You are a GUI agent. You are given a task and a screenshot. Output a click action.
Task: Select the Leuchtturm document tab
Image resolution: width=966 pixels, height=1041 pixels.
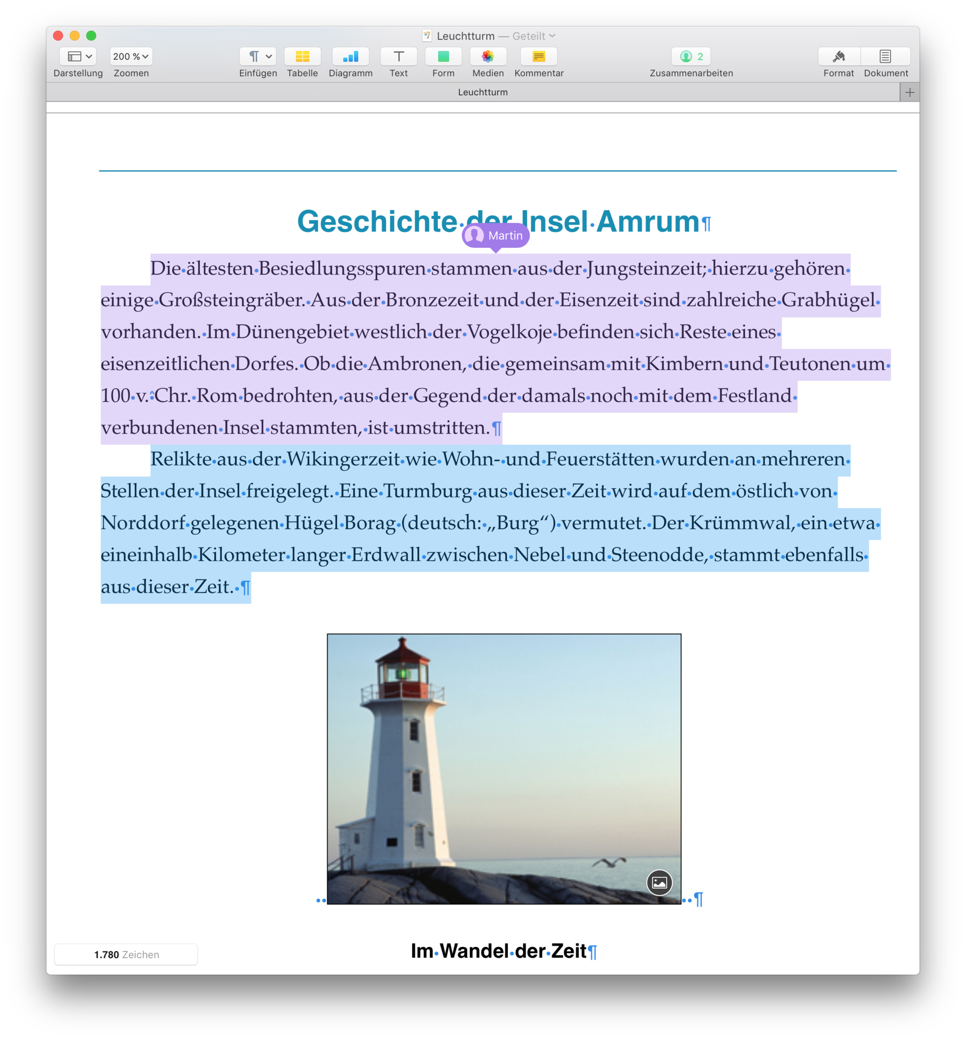[482, 93]
